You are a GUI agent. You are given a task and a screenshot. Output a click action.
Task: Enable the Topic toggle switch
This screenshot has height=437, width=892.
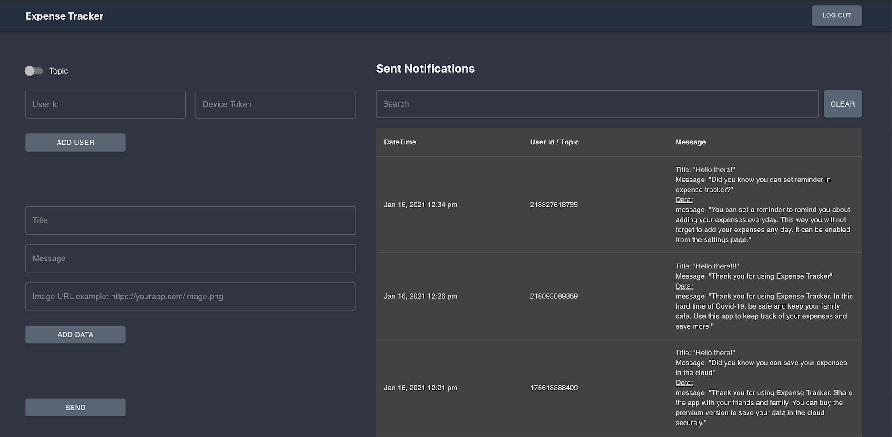tap(34, 70)
